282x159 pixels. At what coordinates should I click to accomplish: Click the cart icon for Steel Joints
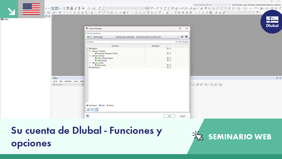pos(170,65)
